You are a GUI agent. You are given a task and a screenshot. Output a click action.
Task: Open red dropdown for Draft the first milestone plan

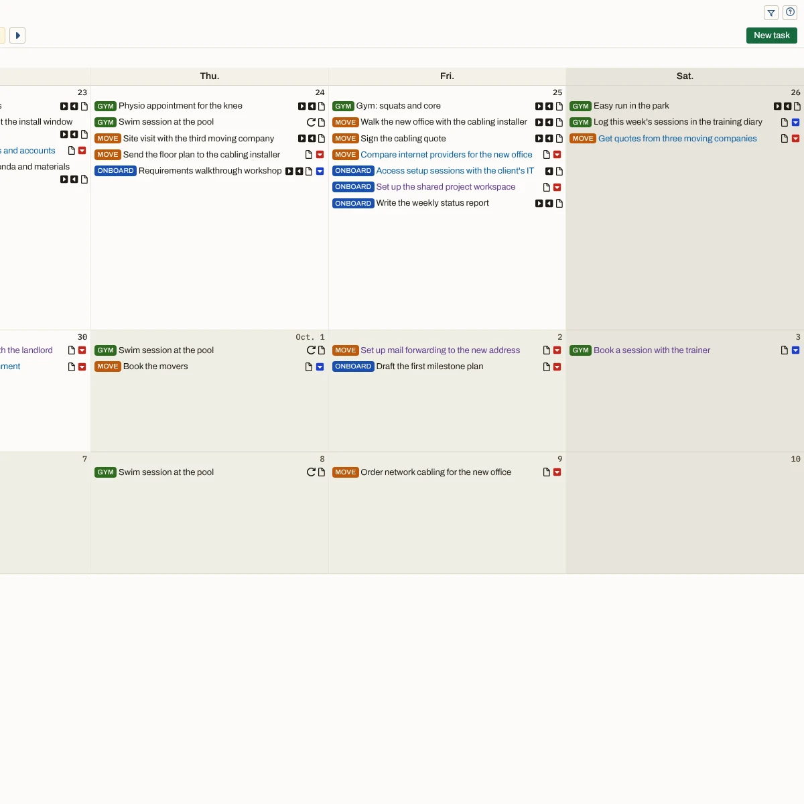coord(557,367)
